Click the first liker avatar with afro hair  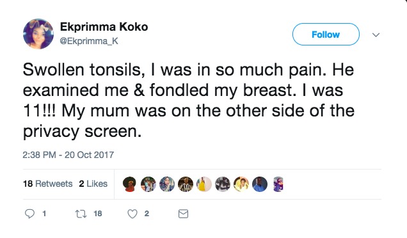(129, 184)
